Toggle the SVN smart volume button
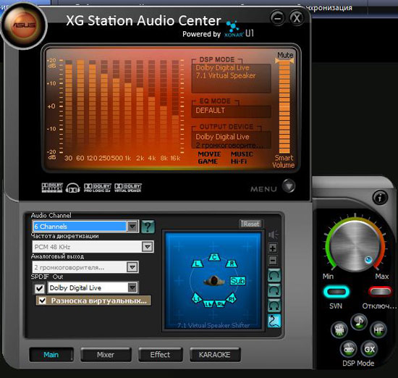 pos(336,292)
